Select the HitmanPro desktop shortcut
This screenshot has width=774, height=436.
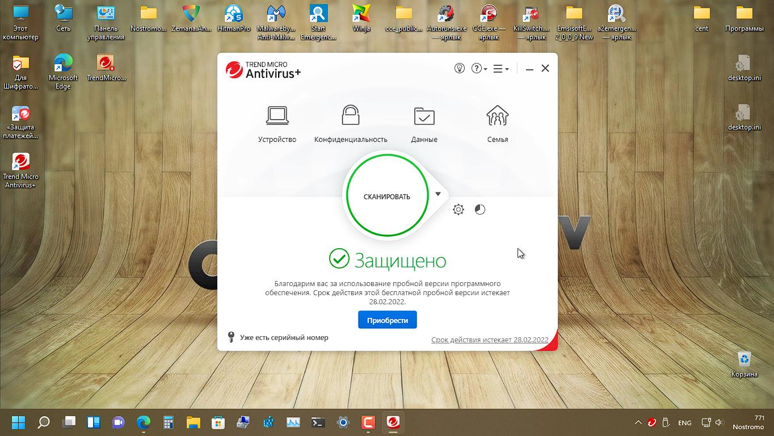(x=233, y=18)
